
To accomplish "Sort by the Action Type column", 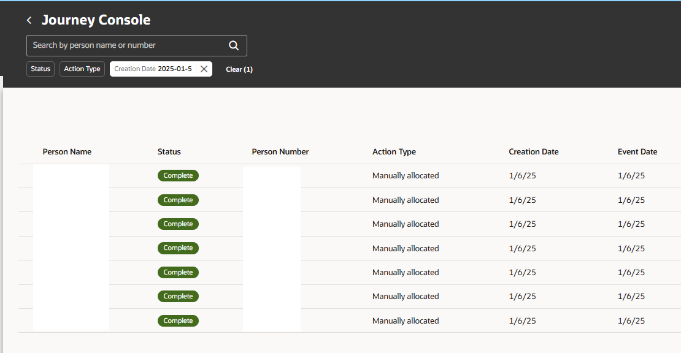I will [x=394, y=151].
